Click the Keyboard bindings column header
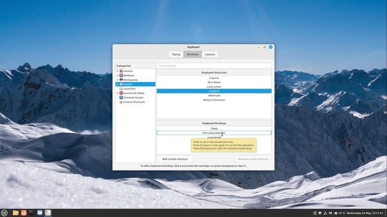This screenshot has width=387, height=217. pos(214,123)
